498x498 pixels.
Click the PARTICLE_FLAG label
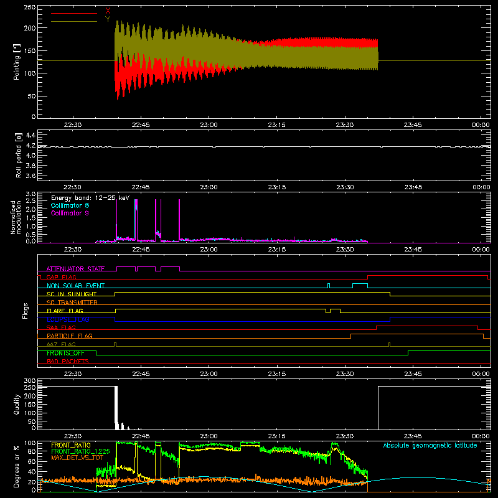pos(70,336)
